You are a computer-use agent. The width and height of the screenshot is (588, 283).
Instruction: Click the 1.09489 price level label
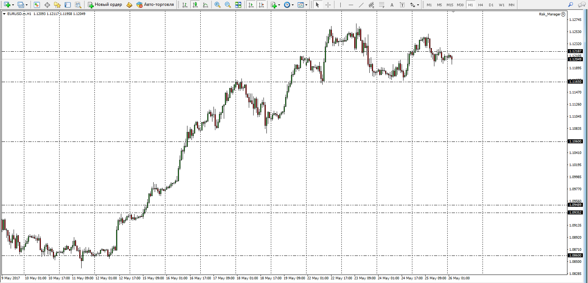[575, 205]
